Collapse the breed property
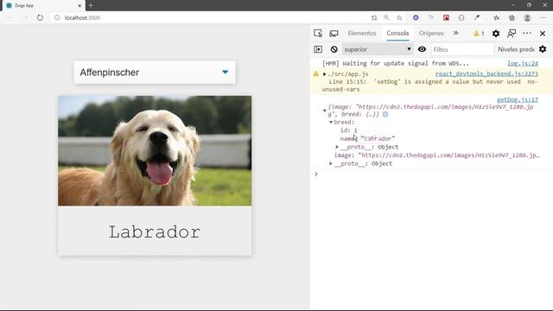 point(331,122)
